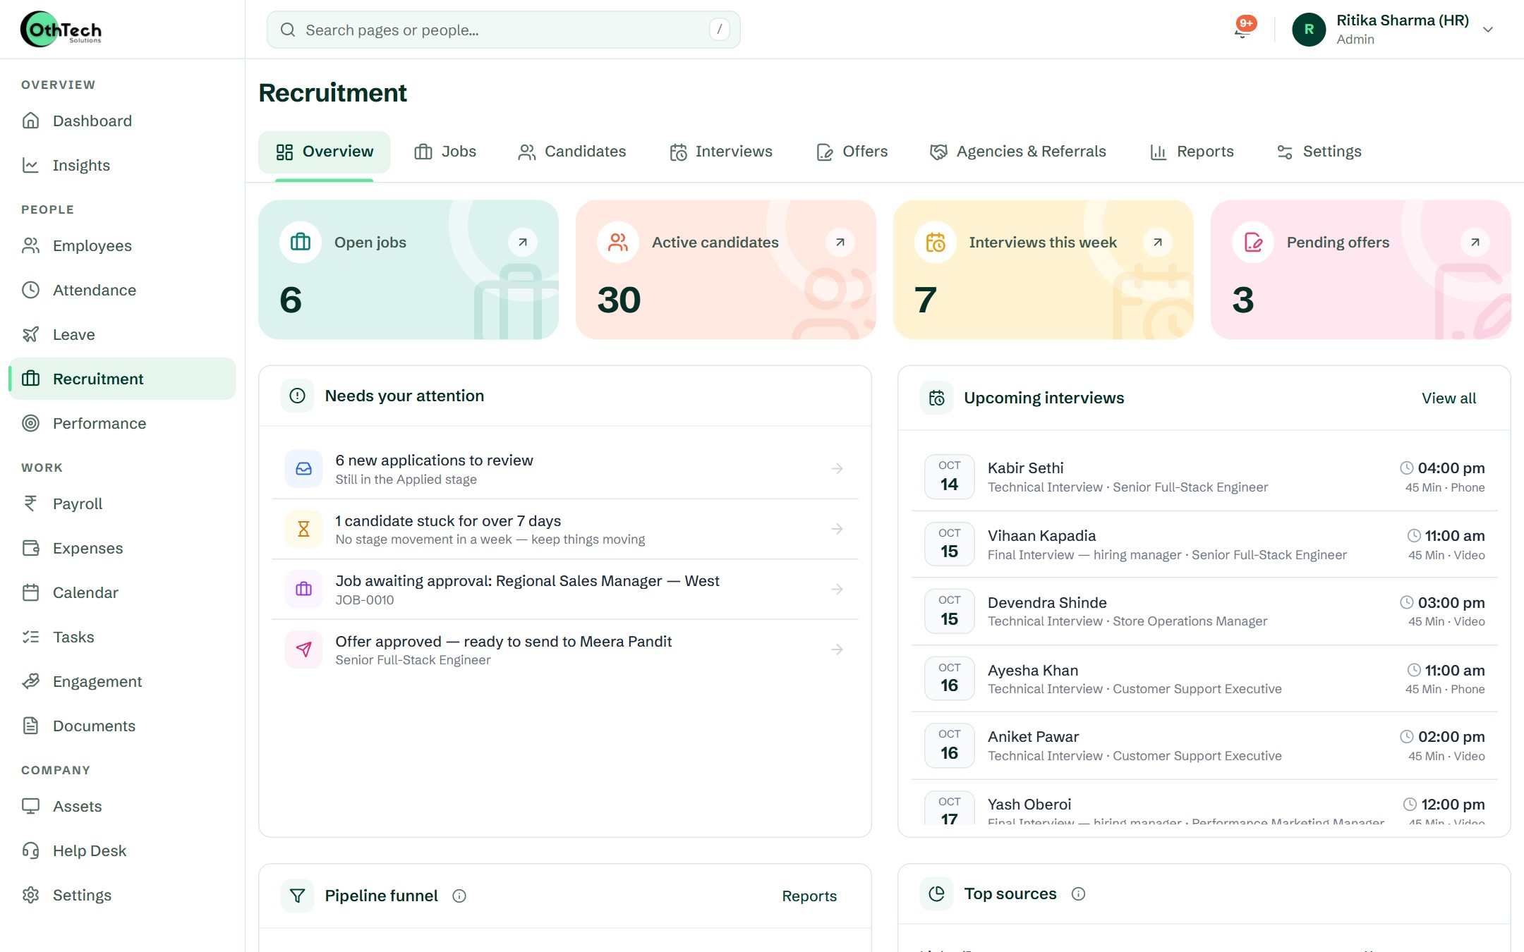Open offer ready to send to Meera Pandit
The image size is (1524, 952).
pos(564,649)
